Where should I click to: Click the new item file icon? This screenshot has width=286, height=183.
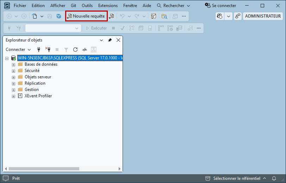pos(35,16)
